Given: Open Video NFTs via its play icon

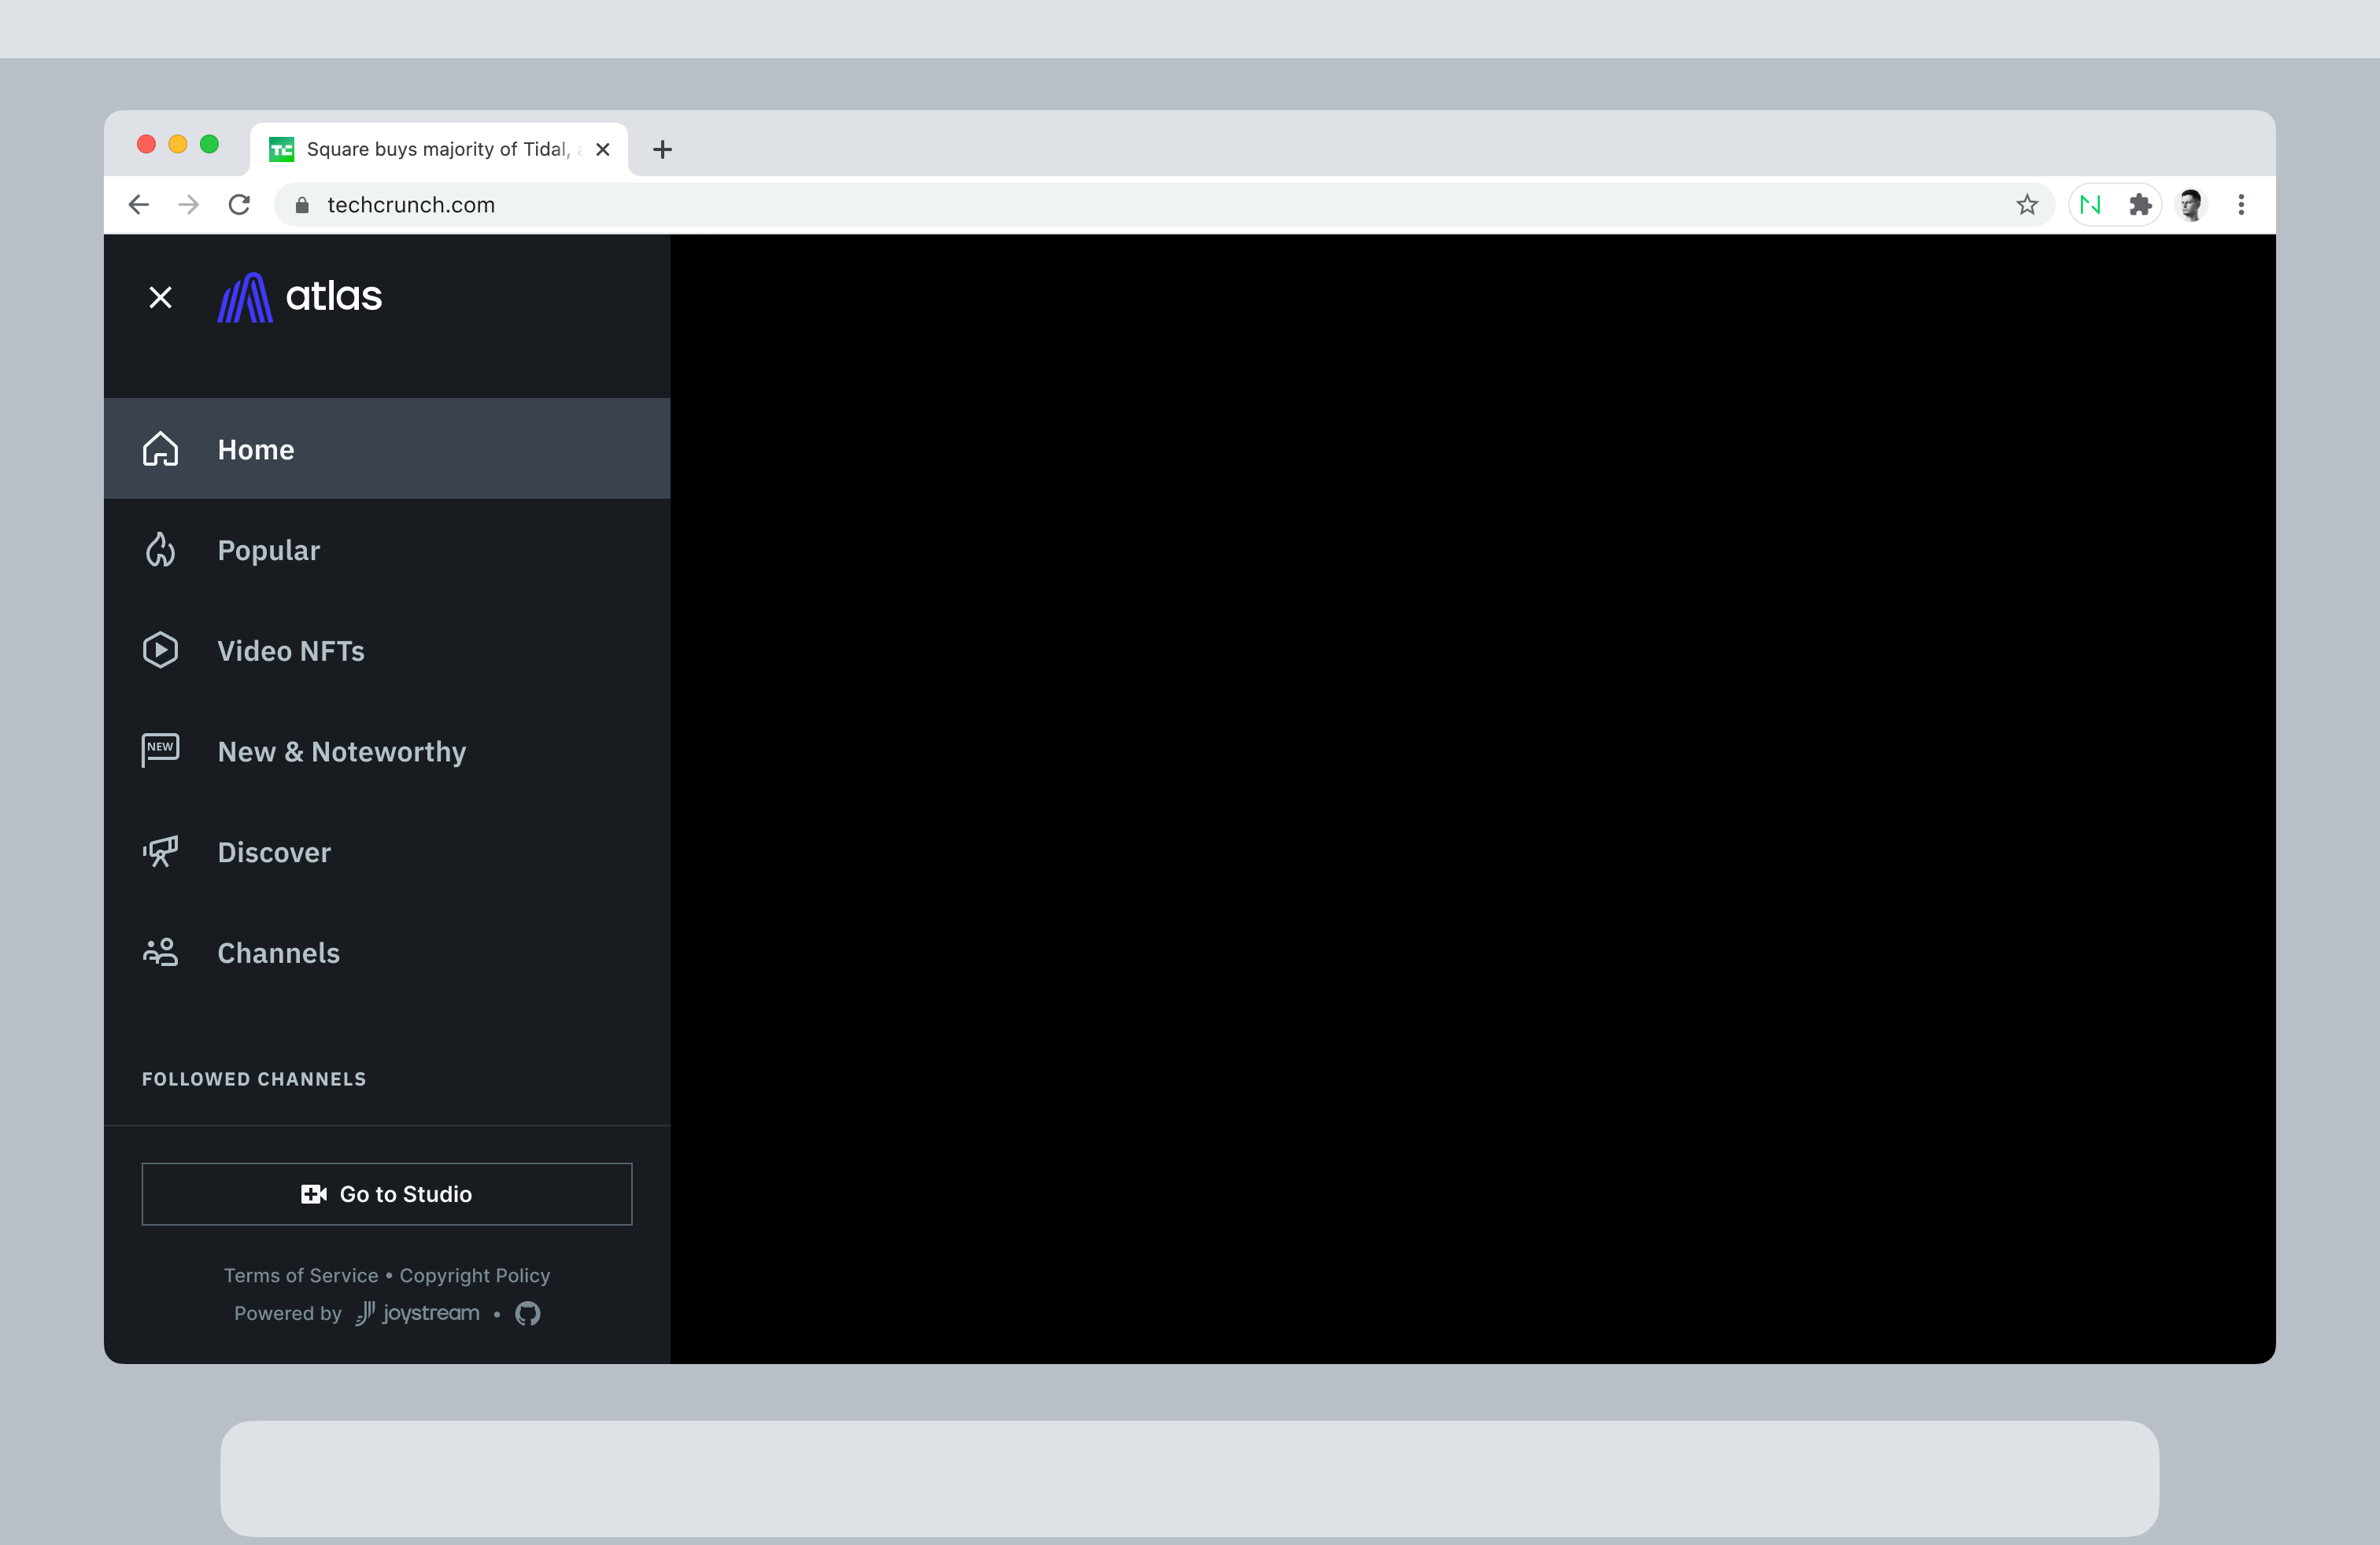Looking at the screenshot, I should (x=161, y=651).
